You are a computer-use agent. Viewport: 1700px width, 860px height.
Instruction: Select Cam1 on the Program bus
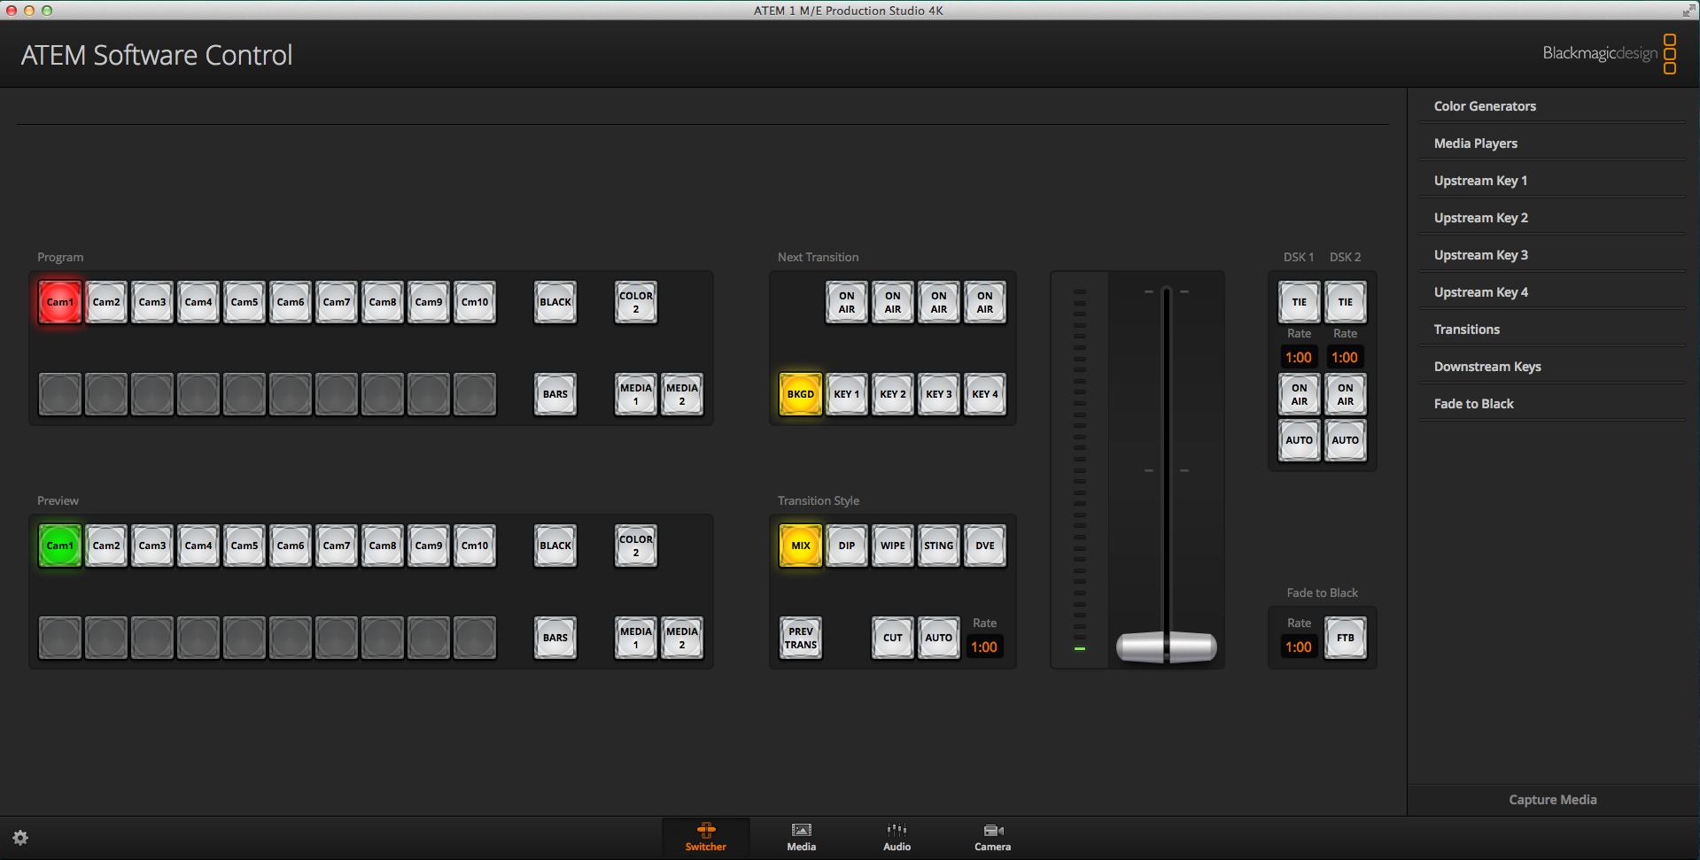[x=60, y=302]
